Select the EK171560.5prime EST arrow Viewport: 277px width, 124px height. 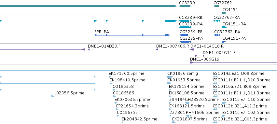pos(110,77)
